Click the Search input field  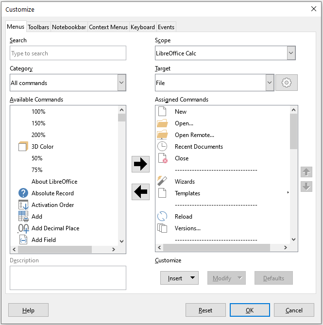coord(68,53)
